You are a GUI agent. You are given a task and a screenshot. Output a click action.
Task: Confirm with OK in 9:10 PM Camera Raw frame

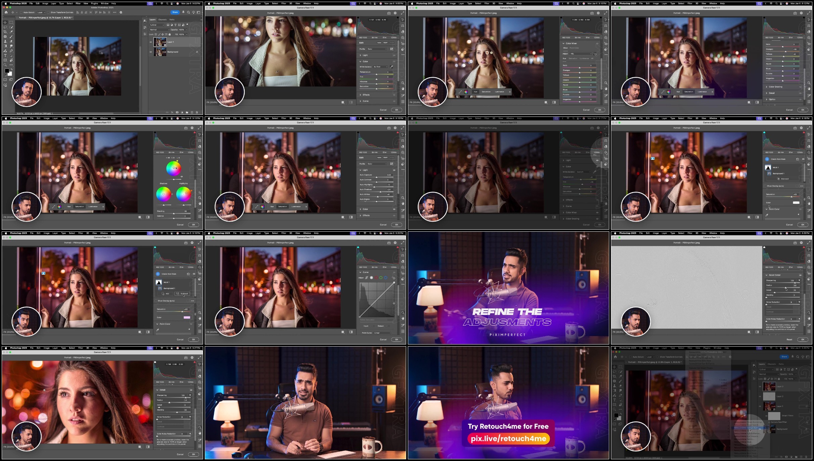(x=600, y=110)
